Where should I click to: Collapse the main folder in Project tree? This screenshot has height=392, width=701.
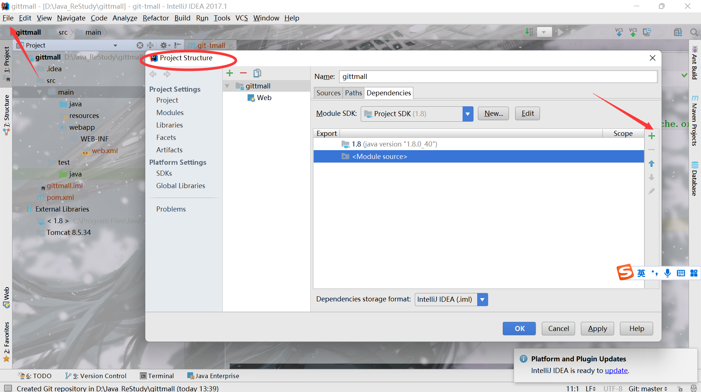39,92
